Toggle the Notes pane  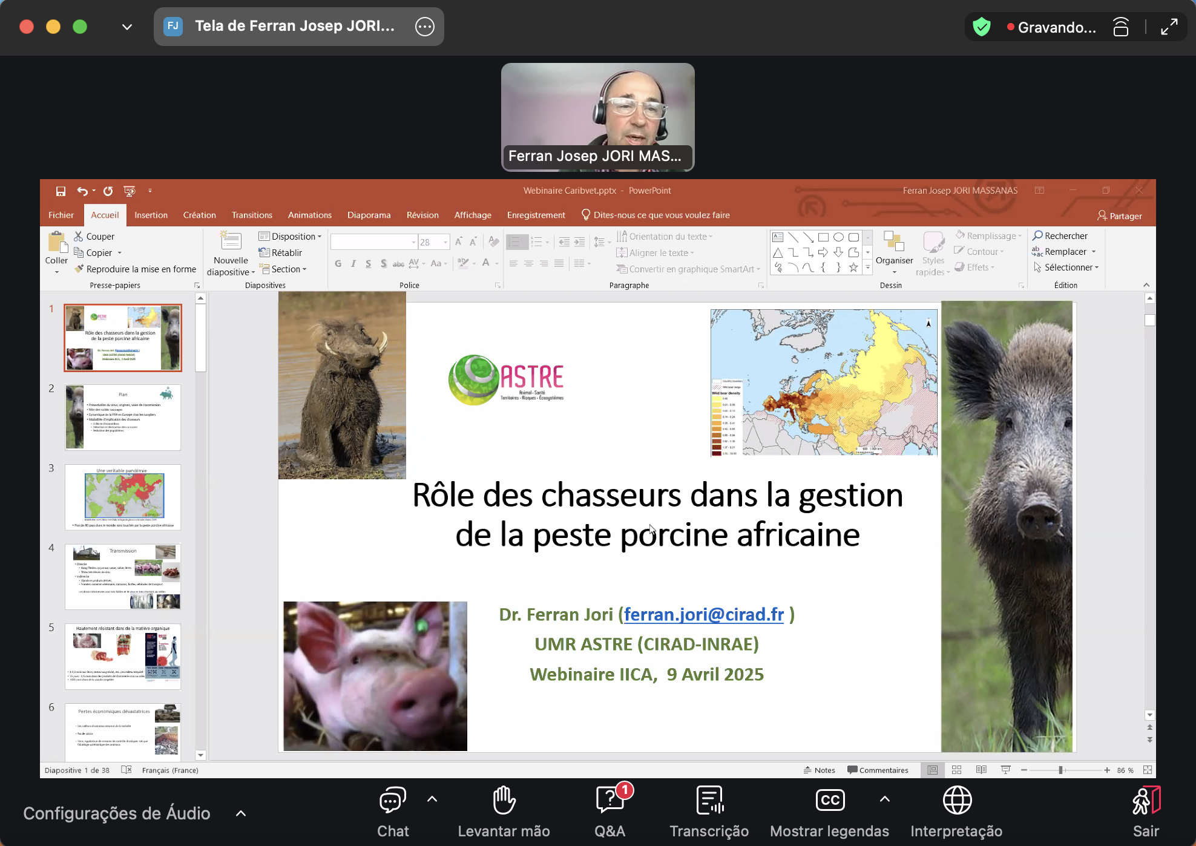820,770
